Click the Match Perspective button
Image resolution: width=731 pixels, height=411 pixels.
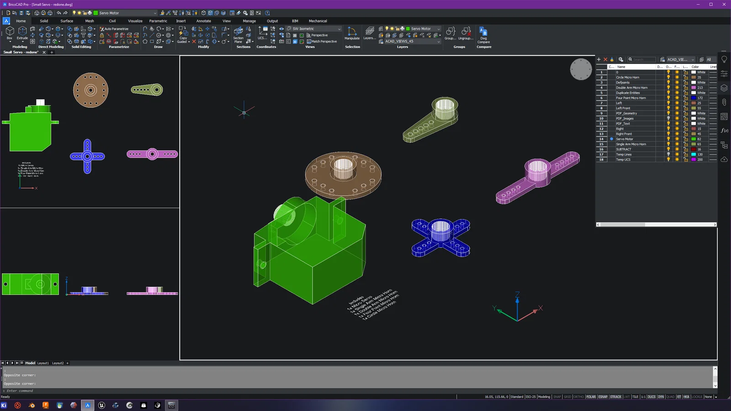pos(322,42)
